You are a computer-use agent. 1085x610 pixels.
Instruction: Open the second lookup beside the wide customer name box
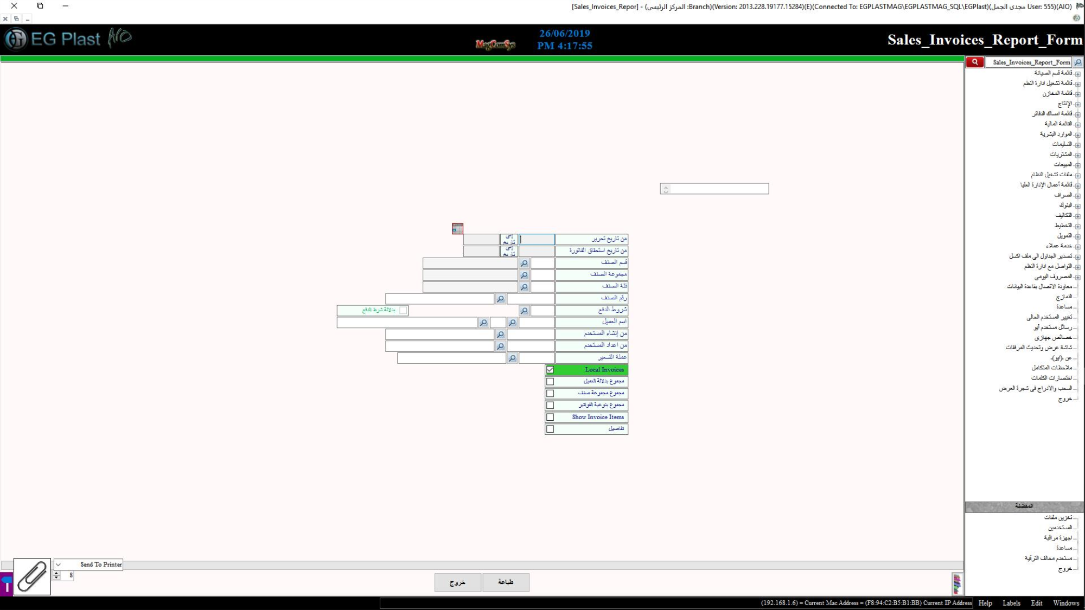point(483,323)
